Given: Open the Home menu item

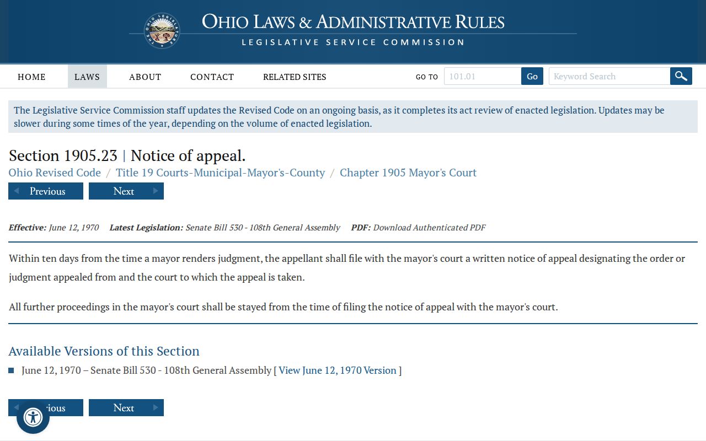Looking at the screenshot, I should (x=31, y=77).
